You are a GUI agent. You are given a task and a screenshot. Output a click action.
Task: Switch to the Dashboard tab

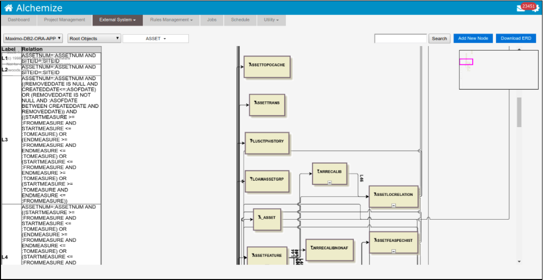point(18,20)
